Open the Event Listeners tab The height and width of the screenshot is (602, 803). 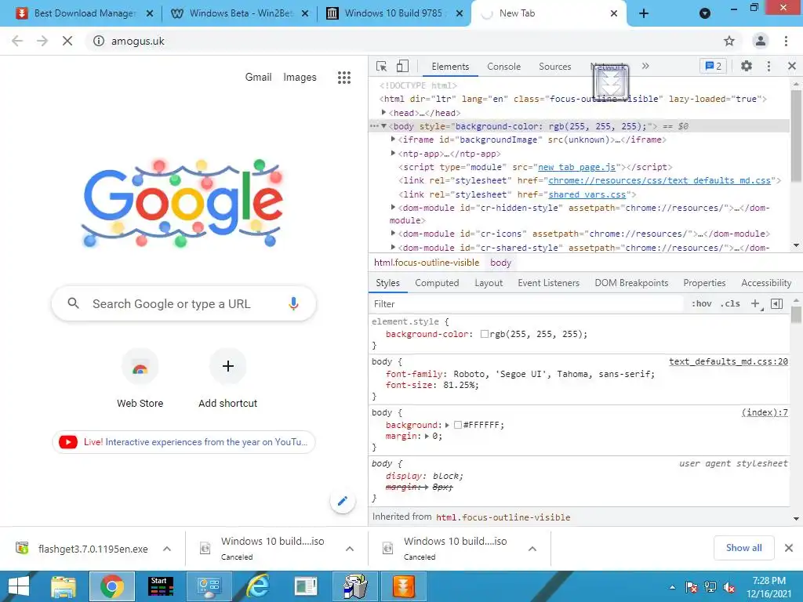point(548,283)
